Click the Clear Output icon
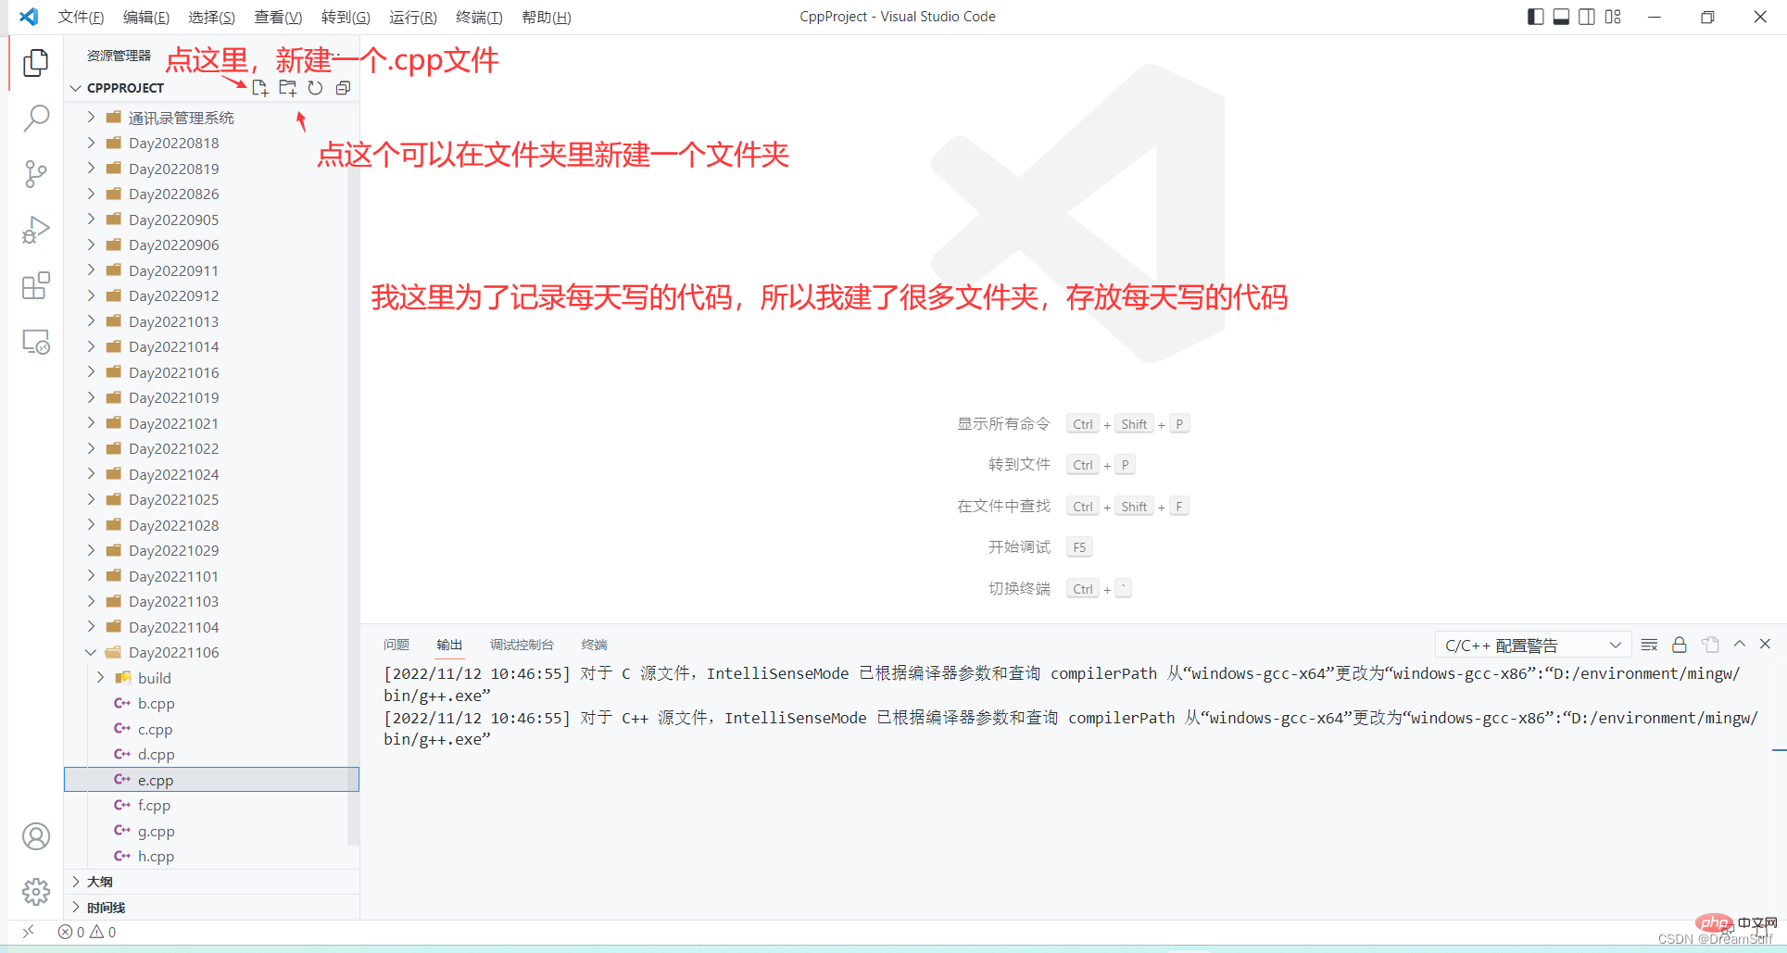Screen dimensions: 1787x953 tap(1649, 644)
